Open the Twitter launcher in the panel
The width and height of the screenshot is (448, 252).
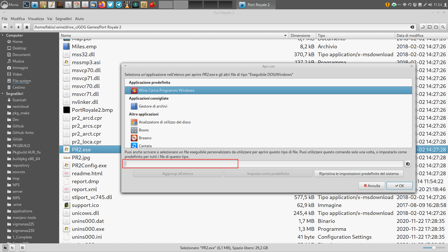tap(110, 5)
